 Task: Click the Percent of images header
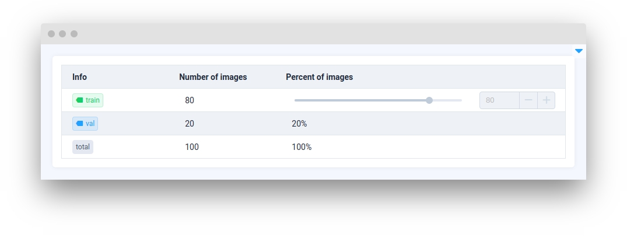(x=319, y=77)
